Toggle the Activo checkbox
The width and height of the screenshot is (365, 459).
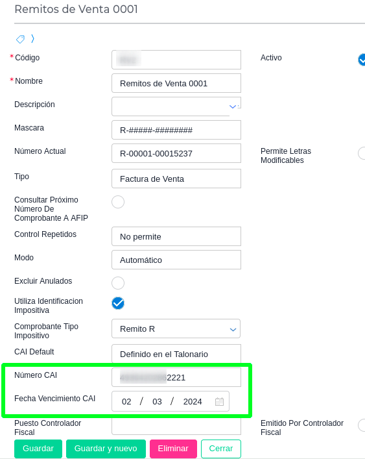(362, 60)
